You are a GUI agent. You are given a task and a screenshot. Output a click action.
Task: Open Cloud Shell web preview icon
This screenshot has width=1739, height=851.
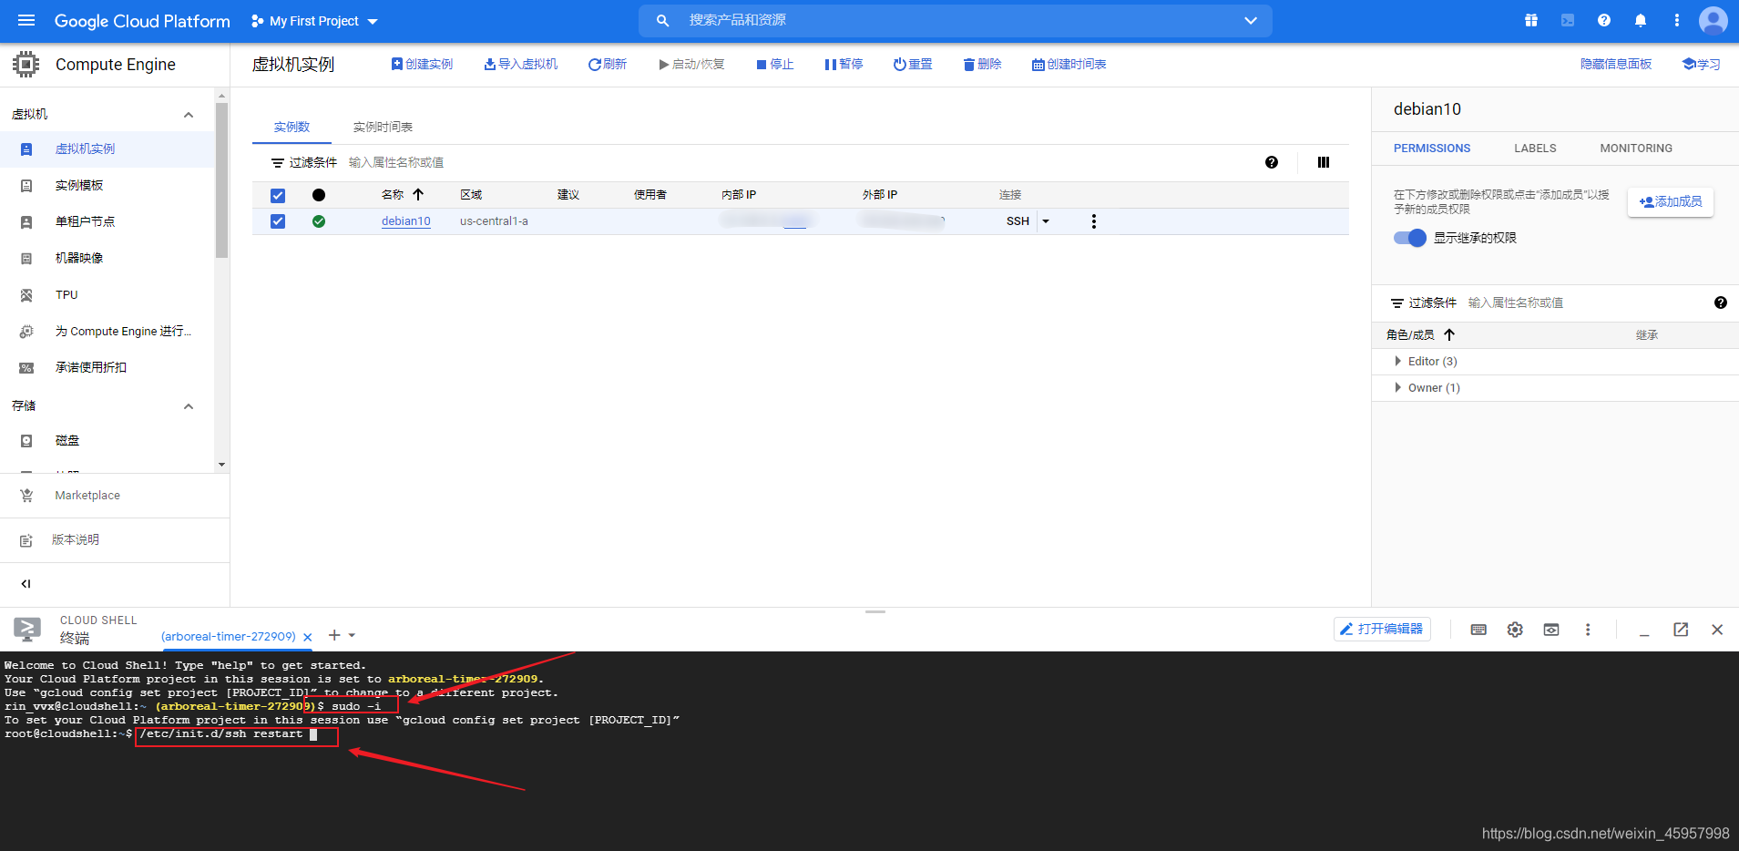[1551, 630]
